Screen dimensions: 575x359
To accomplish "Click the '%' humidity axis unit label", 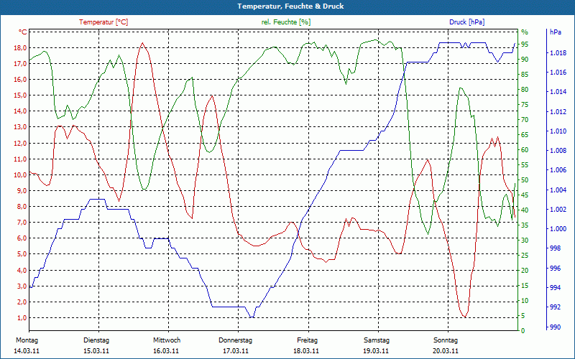I will click(x=525, y=32).
